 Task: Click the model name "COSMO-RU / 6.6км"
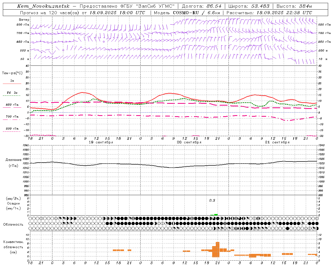pyautogui.click(x=197, y=13)
